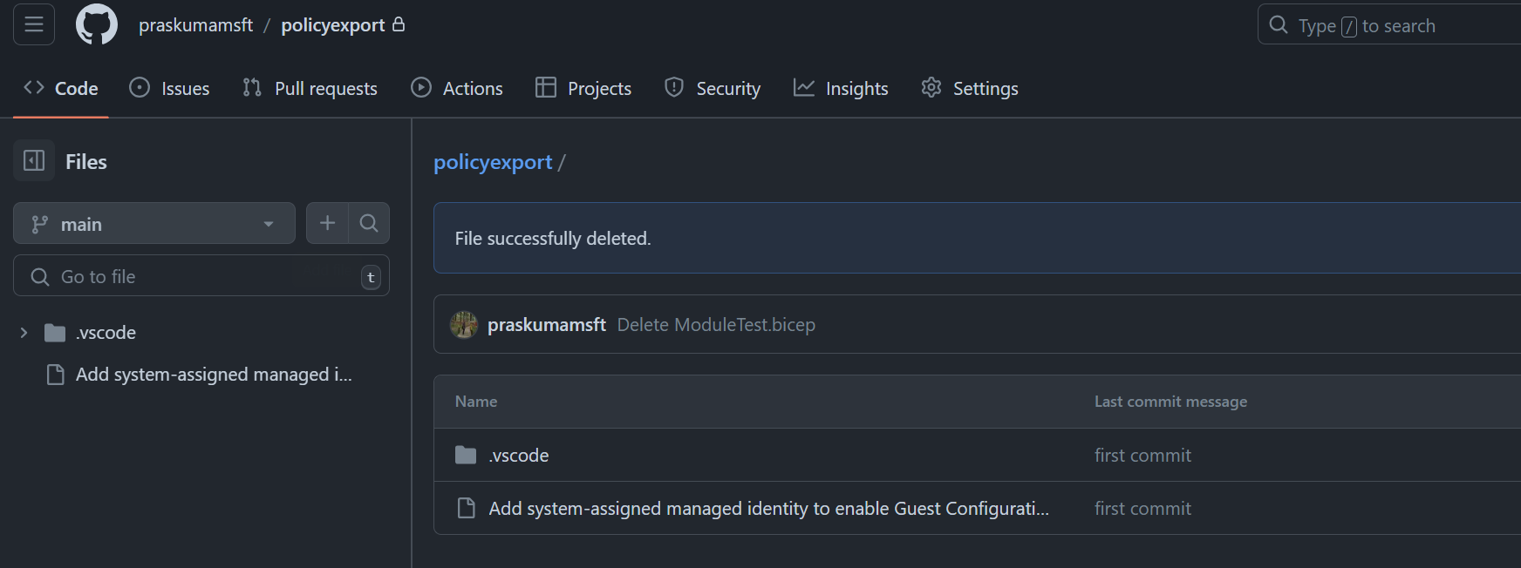Click file icon of Add system-assigned row
This screenshot has width=1521, height=568.
[467, 508]
